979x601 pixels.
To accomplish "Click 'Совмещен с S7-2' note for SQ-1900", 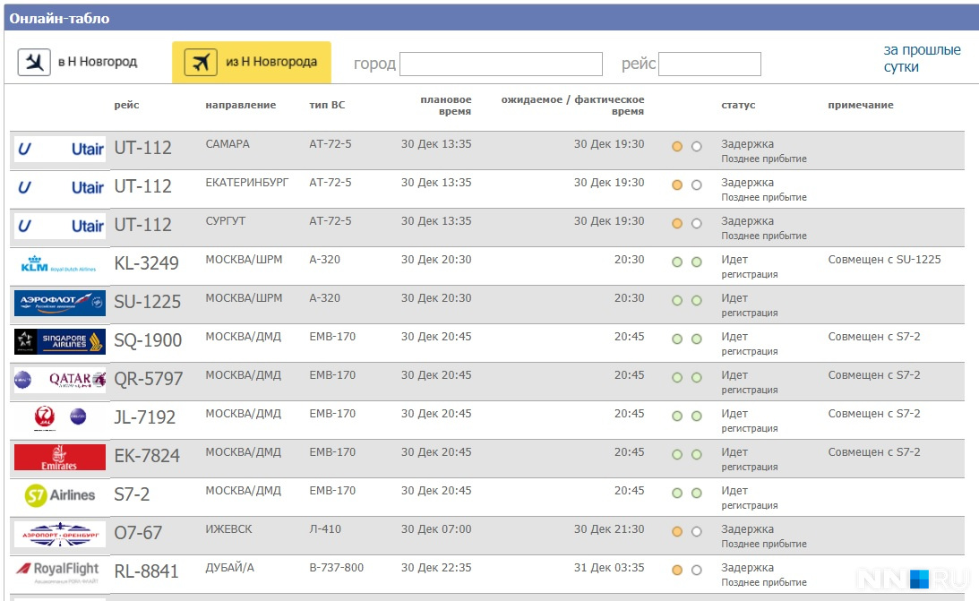I will [x=874, y=337].
